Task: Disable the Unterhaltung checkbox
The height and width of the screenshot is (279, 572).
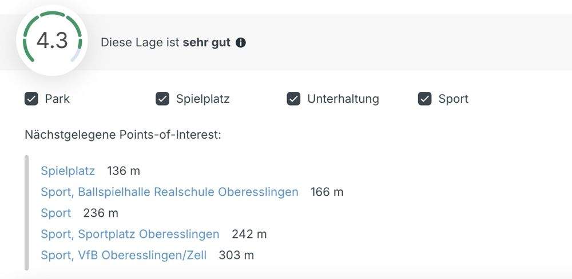Action: pos(293,99)
